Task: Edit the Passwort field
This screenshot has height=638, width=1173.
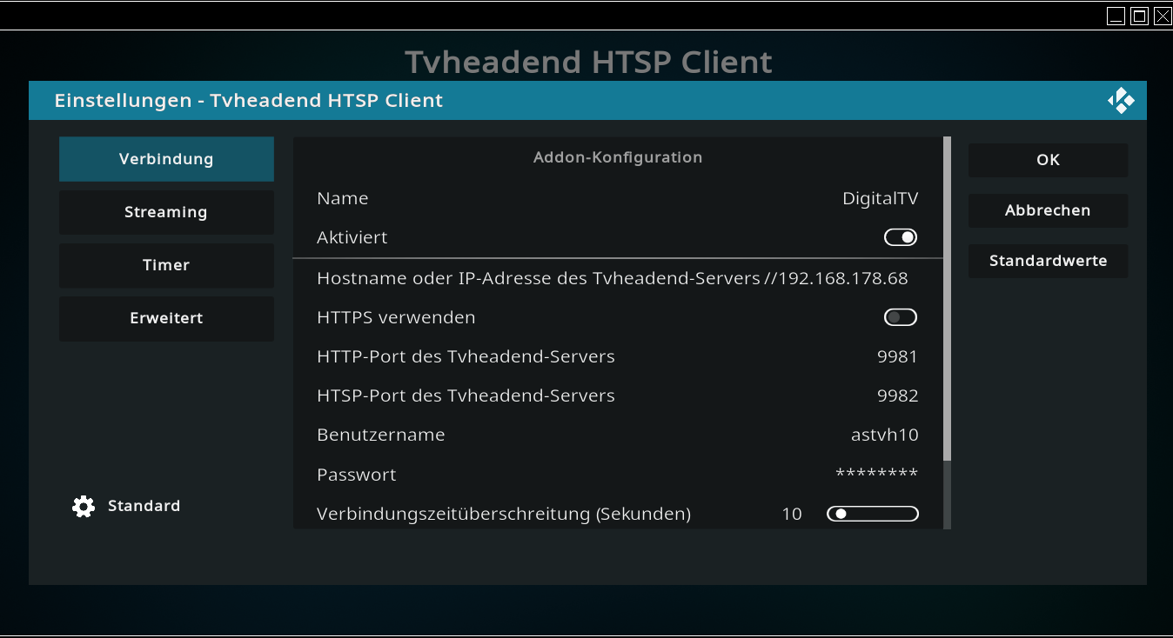Action: (x=618, y=475)
